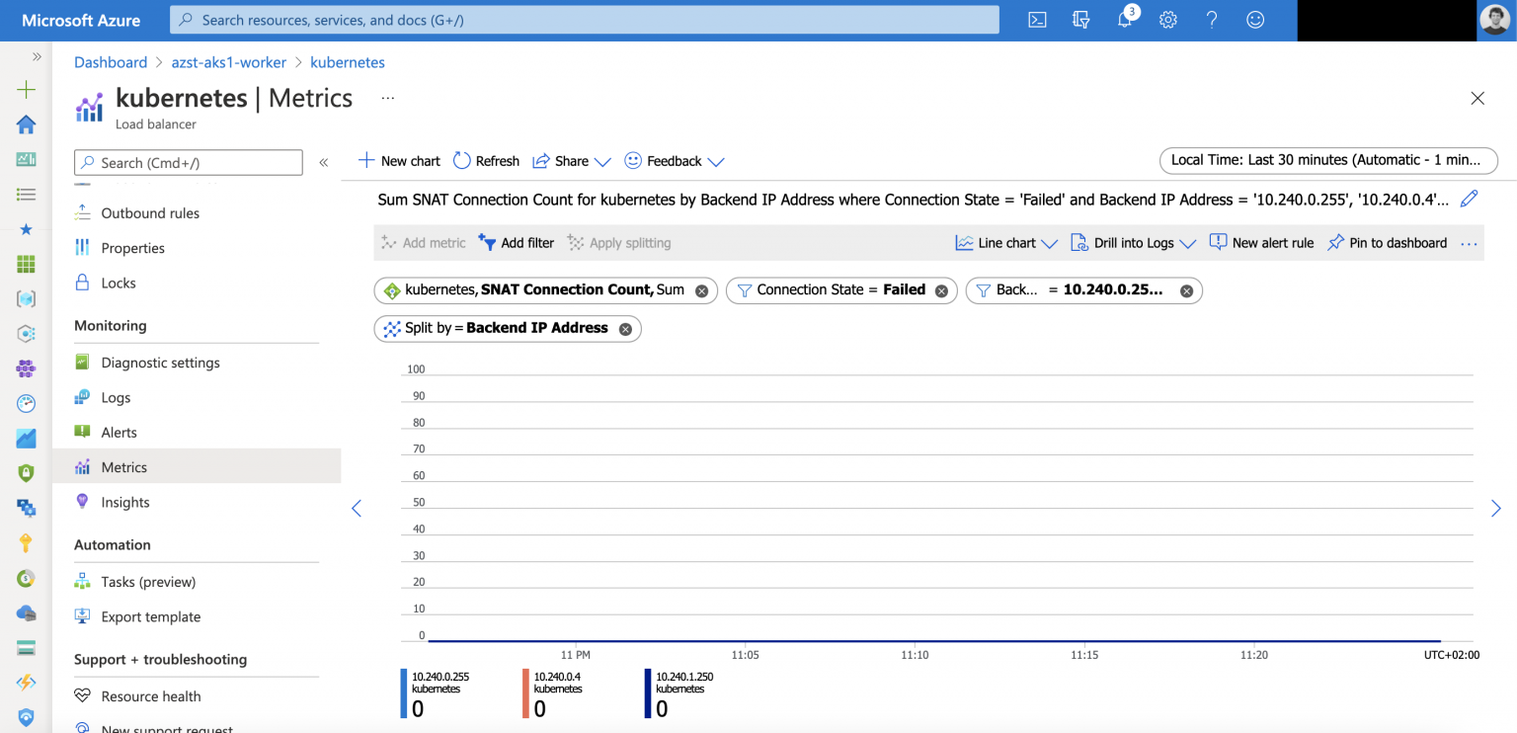
Task: Open kubernetes from the breadcrumb trail
Action: point(348,62)
